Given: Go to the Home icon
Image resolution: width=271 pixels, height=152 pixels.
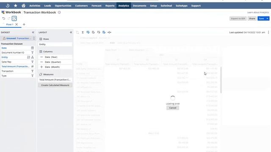Looking at the screenshot, I should (x=24, y=5).
